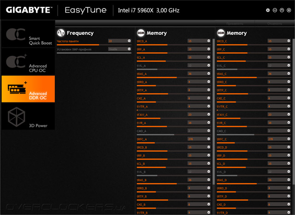Click the Memory C/D panel scrollbar
Screen dimensions: 295x215
tap(294, 112)
